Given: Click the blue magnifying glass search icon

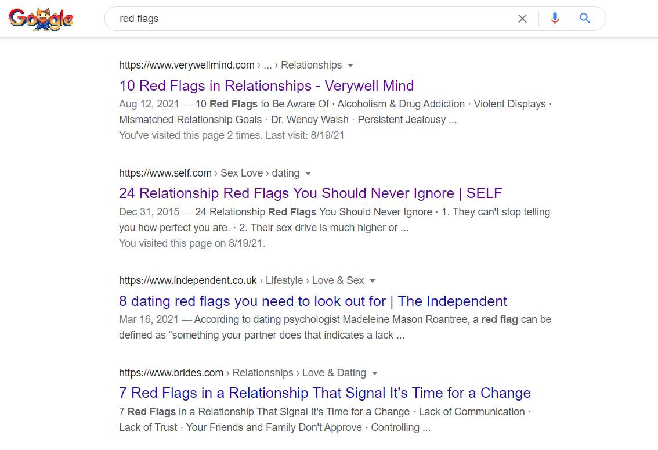Looking at the screenshot, I should [585, 18].
